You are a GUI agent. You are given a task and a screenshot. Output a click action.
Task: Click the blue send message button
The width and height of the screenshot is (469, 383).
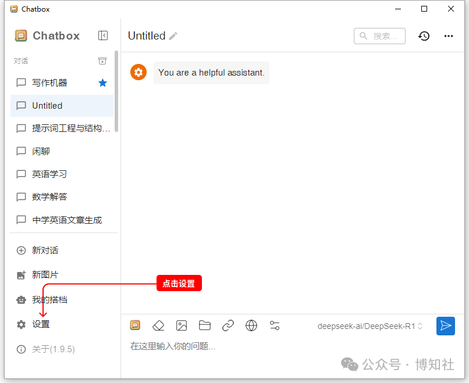coord(446,326)
